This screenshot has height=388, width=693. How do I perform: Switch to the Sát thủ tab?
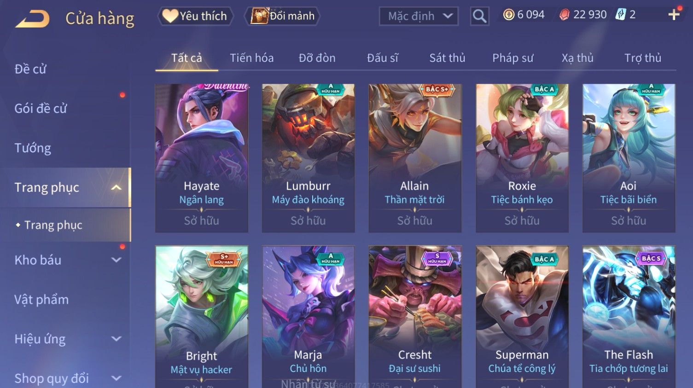click(447, 58)
